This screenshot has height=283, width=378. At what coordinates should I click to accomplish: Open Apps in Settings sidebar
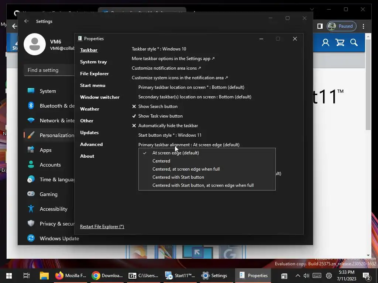click(x=49, y=150)
